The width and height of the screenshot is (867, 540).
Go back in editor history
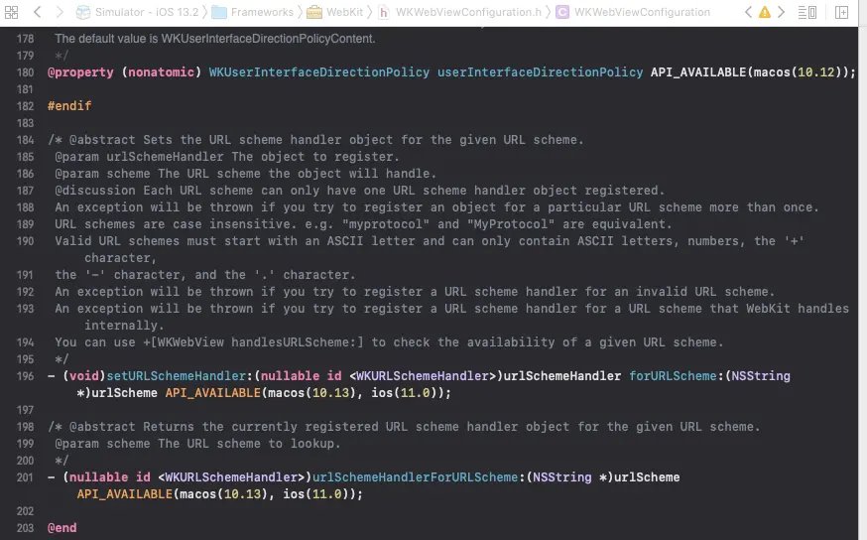[x=37, y=12]
